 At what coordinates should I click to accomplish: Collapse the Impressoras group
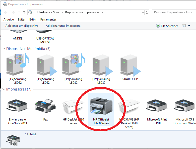click(4, 89)
